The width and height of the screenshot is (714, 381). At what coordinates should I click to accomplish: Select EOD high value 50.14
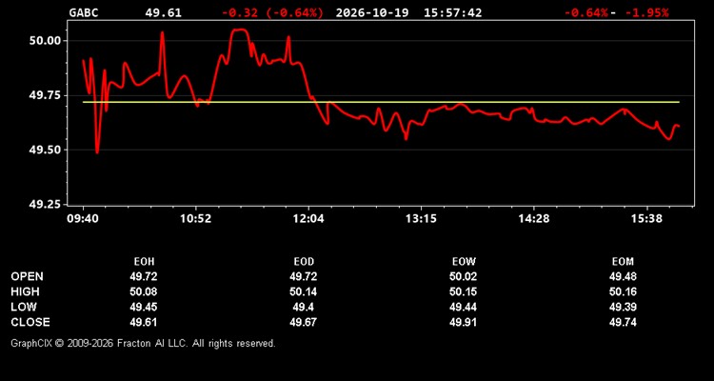click(x=304, y=291)
